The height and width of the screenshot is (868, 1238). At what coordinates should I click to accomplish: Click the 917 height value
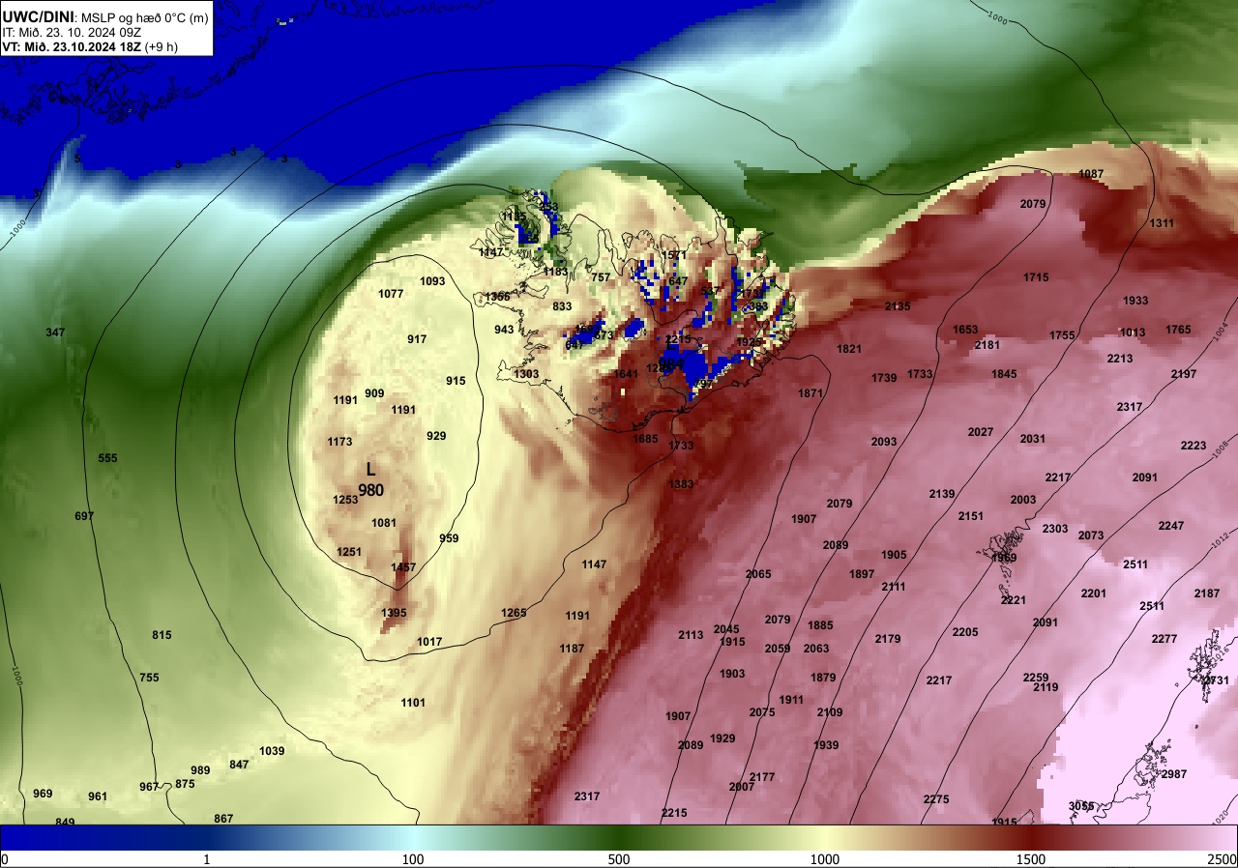pyautogui.click(x=417, y=339)
